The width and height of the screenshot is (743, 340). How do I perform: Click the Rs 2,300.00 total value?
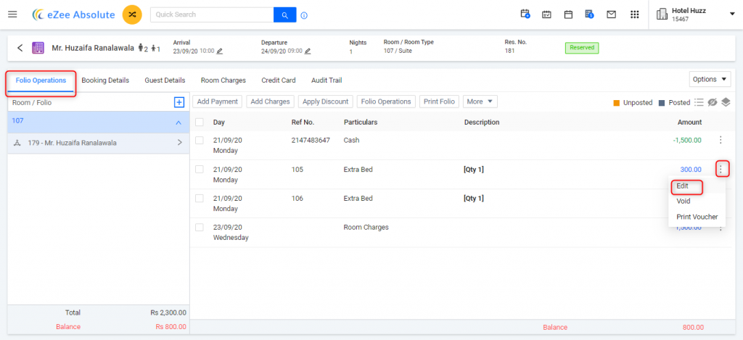tap(168, 312)
